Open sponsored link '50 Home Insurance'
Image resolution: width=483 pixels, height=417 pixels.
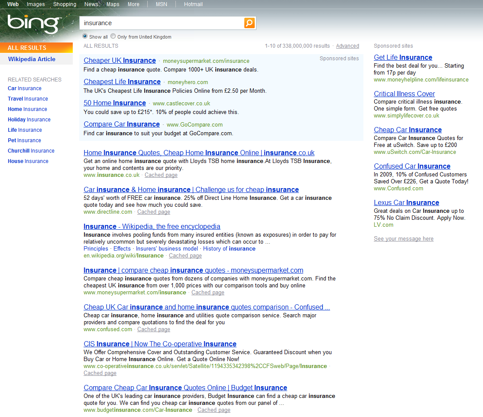[115, 103]
